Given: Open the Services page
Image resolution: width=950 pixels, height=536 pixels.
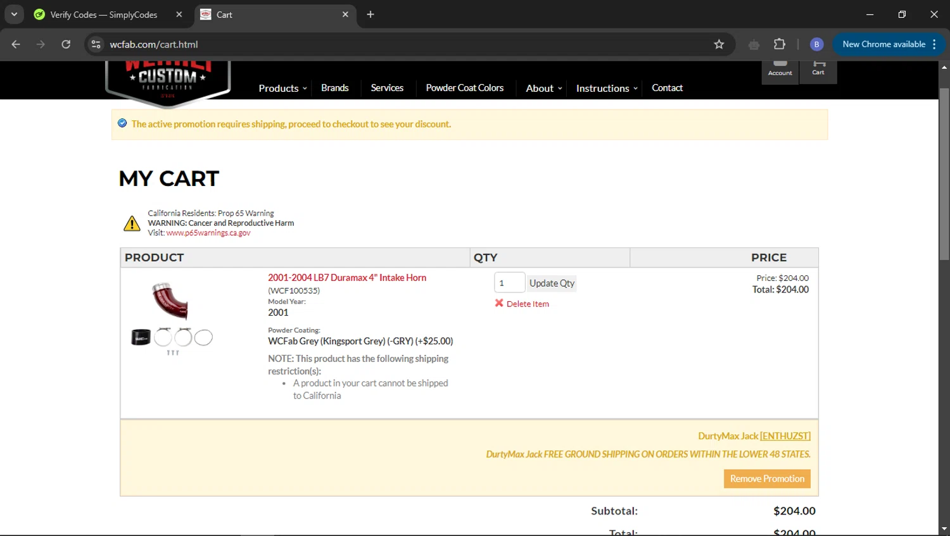Looking at the screenshot, I should tap(387, 88).
